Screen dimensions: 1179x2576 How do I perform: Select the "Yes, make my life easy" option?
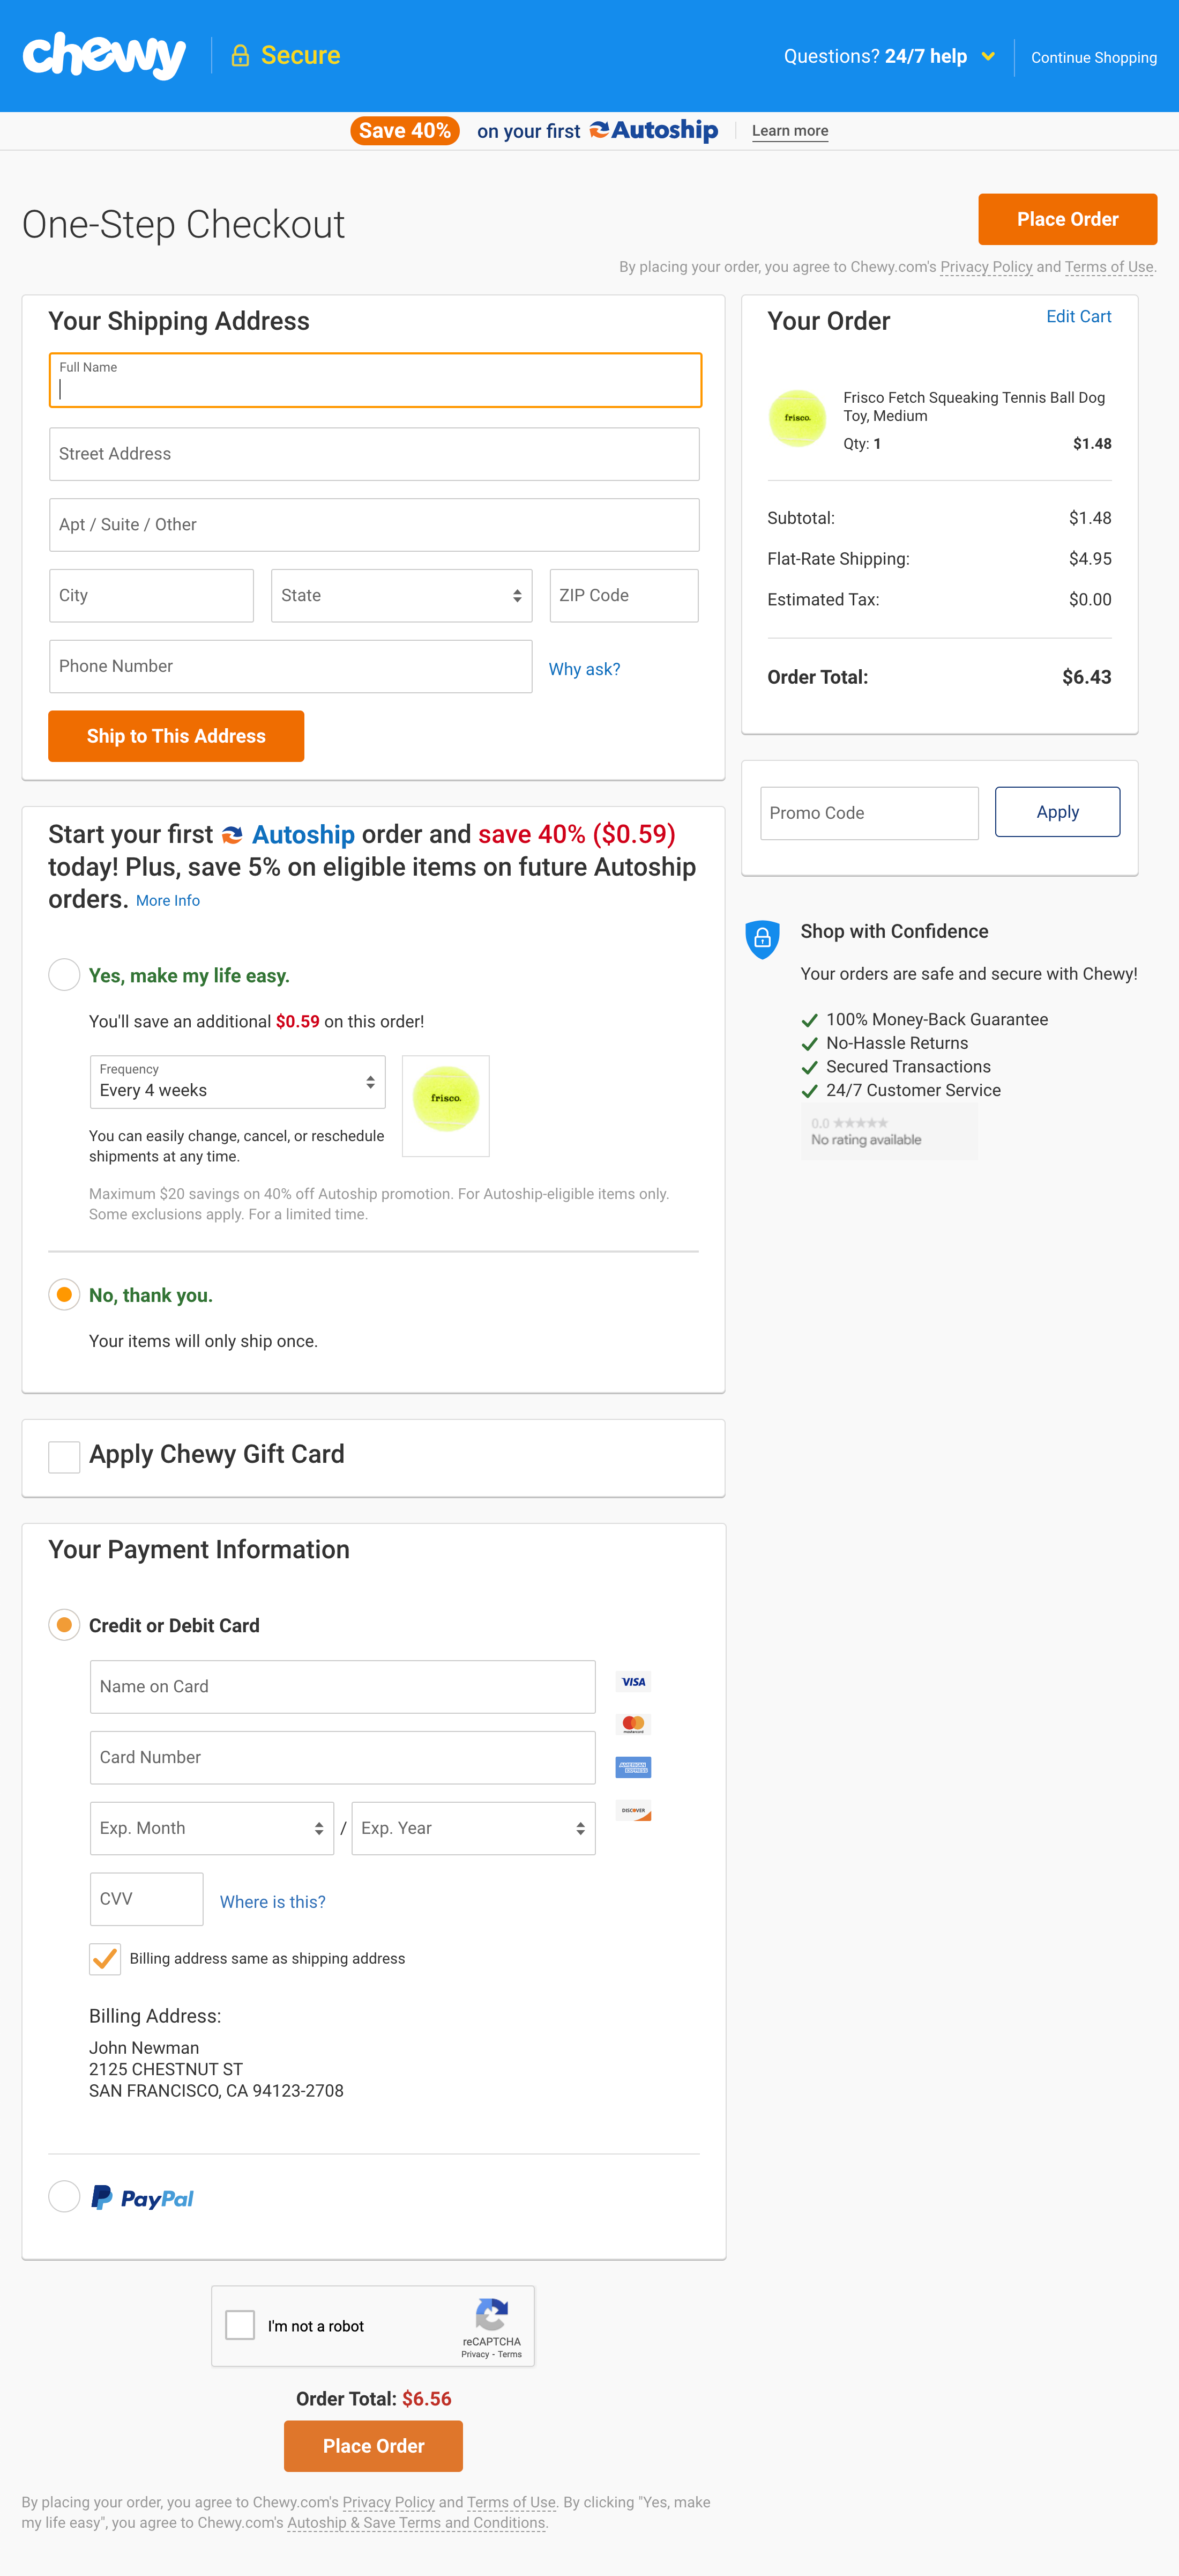(x=65, y=974)
